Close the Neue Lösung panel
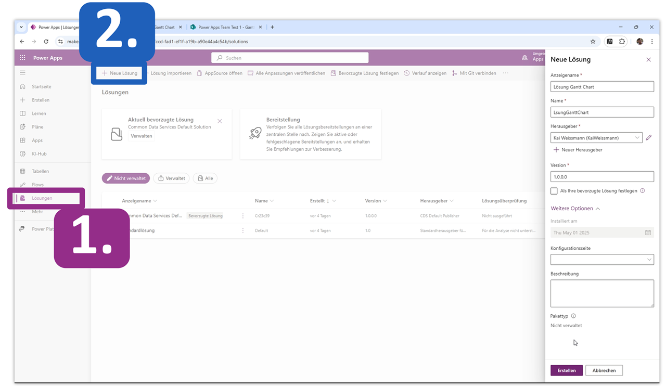666x386 pixels. tap(648, 60)
